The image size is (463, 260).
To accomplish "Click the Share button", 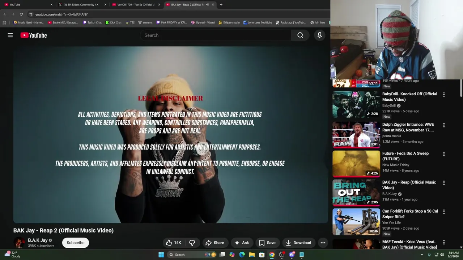I will pos(214,243).
